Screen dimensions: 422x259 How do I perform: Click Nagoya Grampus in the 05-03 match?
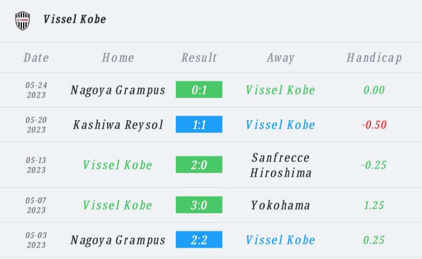(118, 240)
